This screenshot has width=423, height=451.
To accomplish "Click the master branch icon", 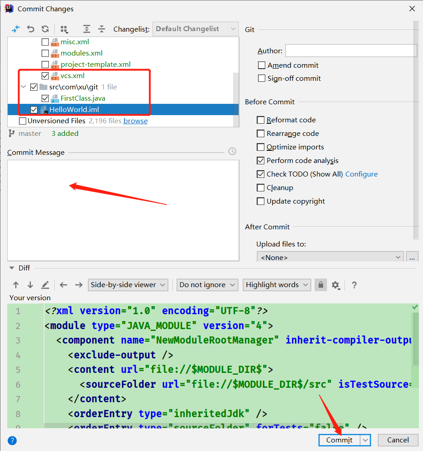I will [x=11, y=134].
